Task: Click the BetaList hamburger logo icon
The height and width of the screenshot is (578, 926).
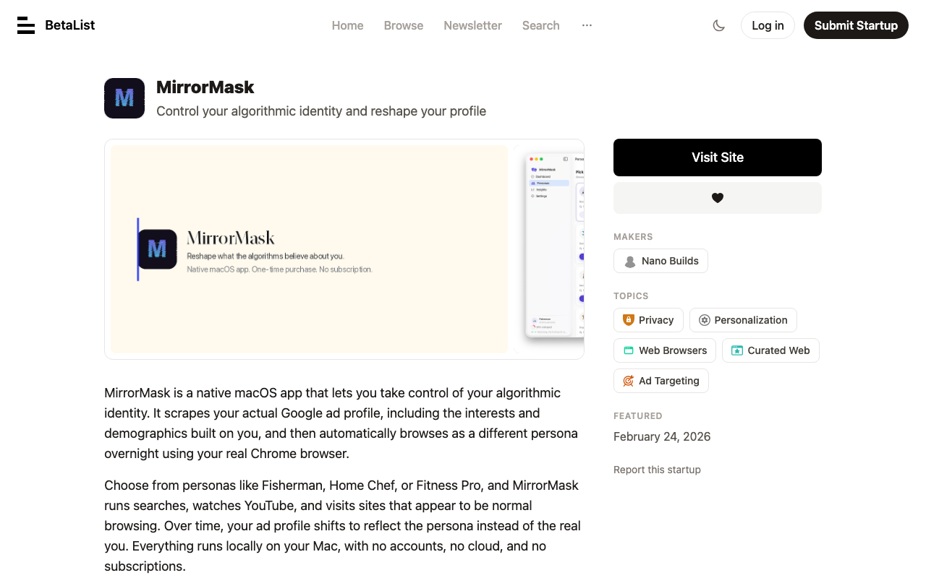Action: pyautogui.click(x=26, y=25)
